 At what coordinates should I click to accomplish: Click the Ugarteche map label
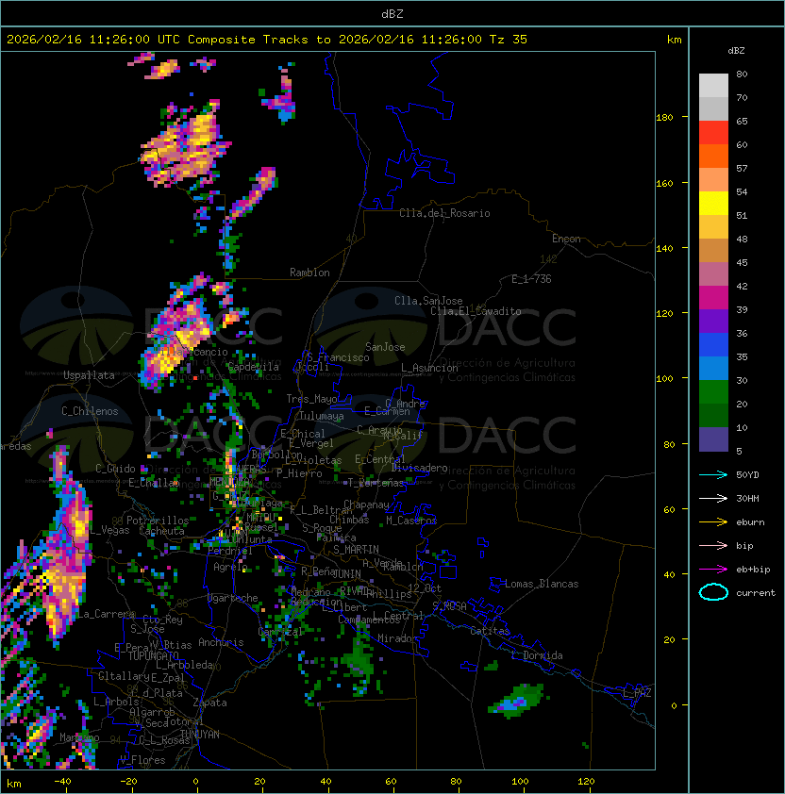pos(232,598)
